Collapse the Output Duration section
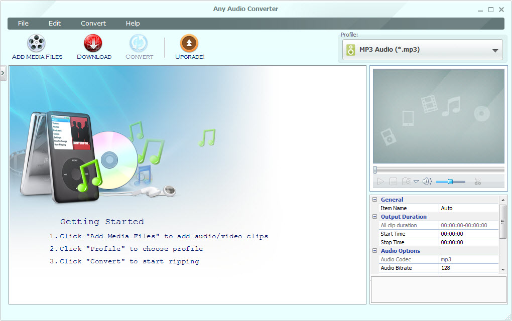The image size is (512, 321). [375, 216]
